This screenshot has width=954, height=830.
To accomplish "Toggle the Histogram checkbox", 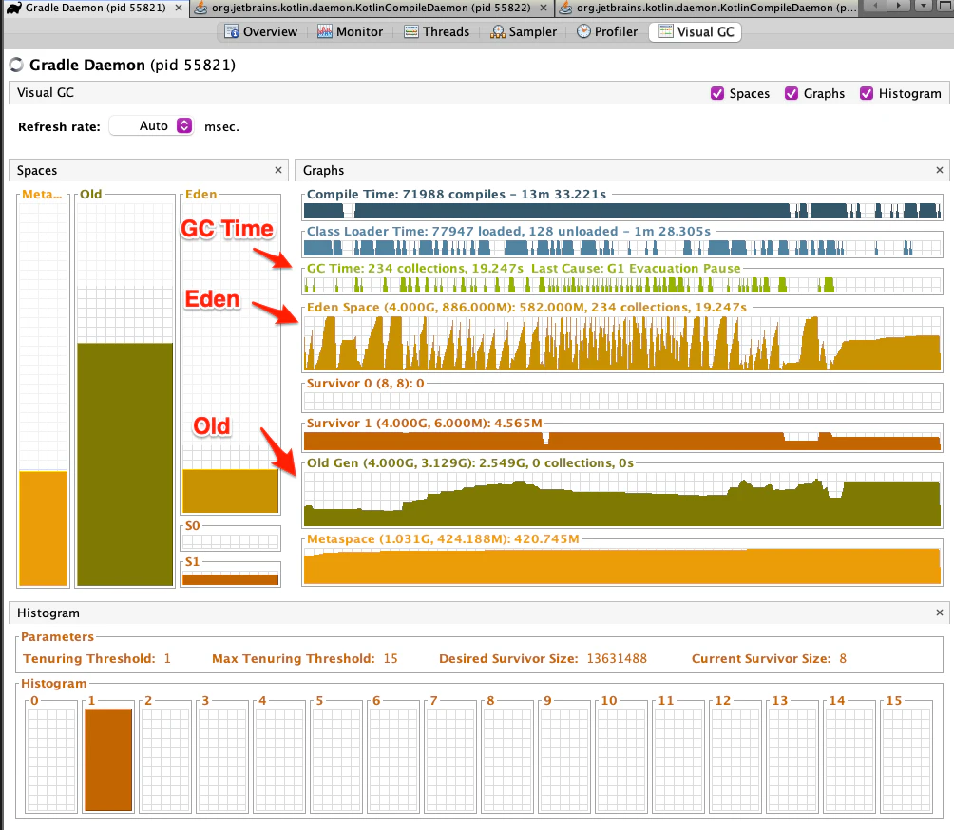I will point(867,93).
